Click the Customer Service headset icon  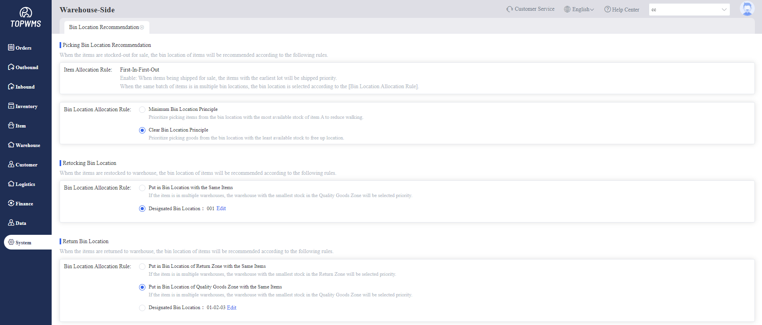[509, 9]
